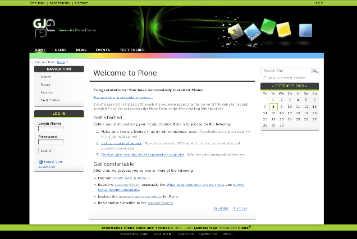
Task: Click the 'Welcome to Plone' heading
Action: click(125, 73)
